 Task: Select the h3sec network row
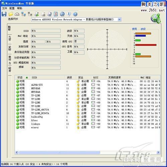(88, 120)
